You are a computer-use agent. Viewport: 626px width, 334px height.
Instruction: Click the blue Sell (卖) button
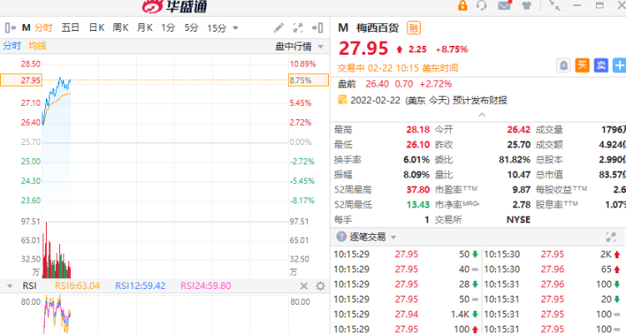pos(601,65)
